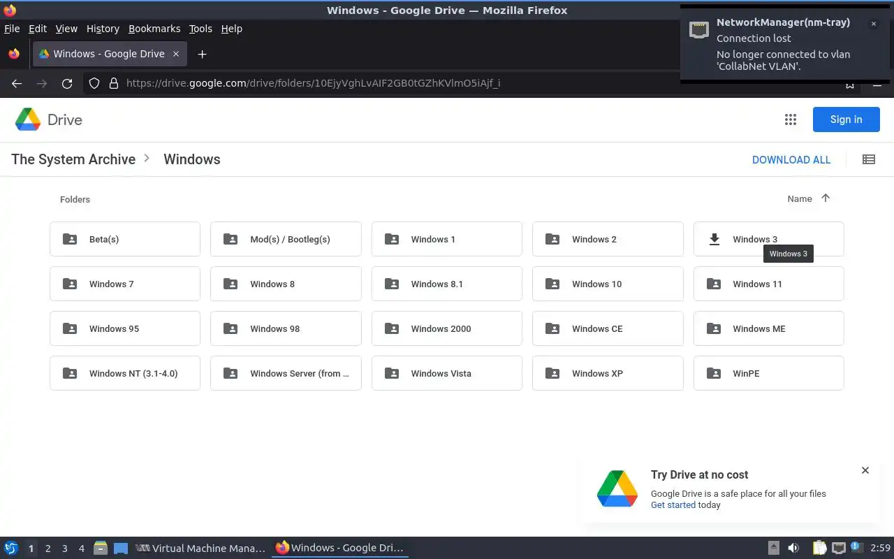Open the Google apps grid
Viewport: 894px width, 559px height.
coord(791,119)
